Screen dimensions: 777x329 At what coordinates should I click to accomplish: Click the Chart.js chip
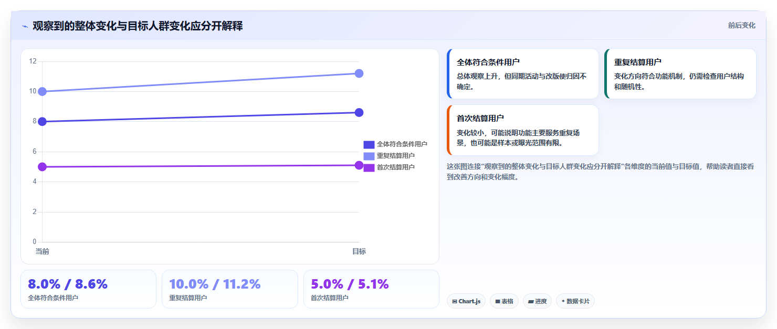[466, 301]
